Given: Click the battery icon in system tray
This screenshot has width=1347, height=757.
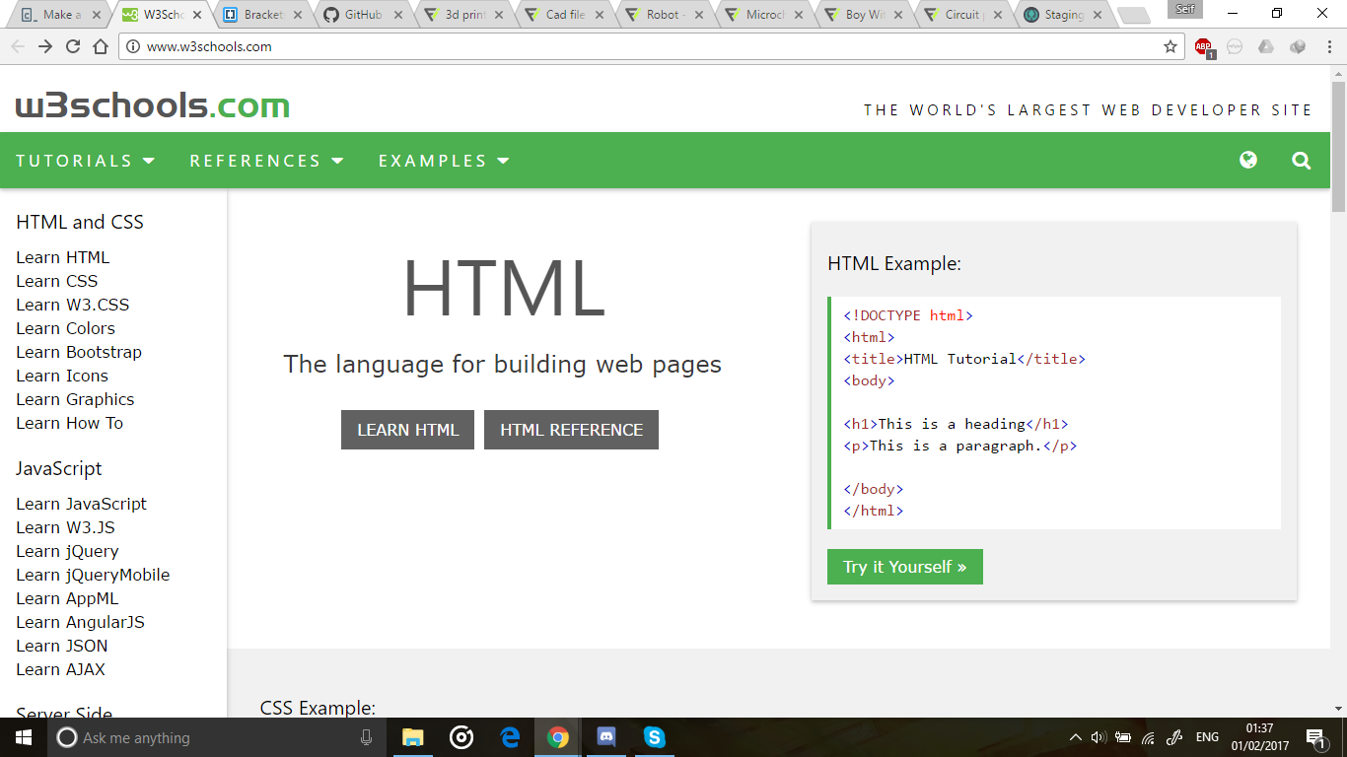Looking at the screenshot, I should tap(1123, 737).
